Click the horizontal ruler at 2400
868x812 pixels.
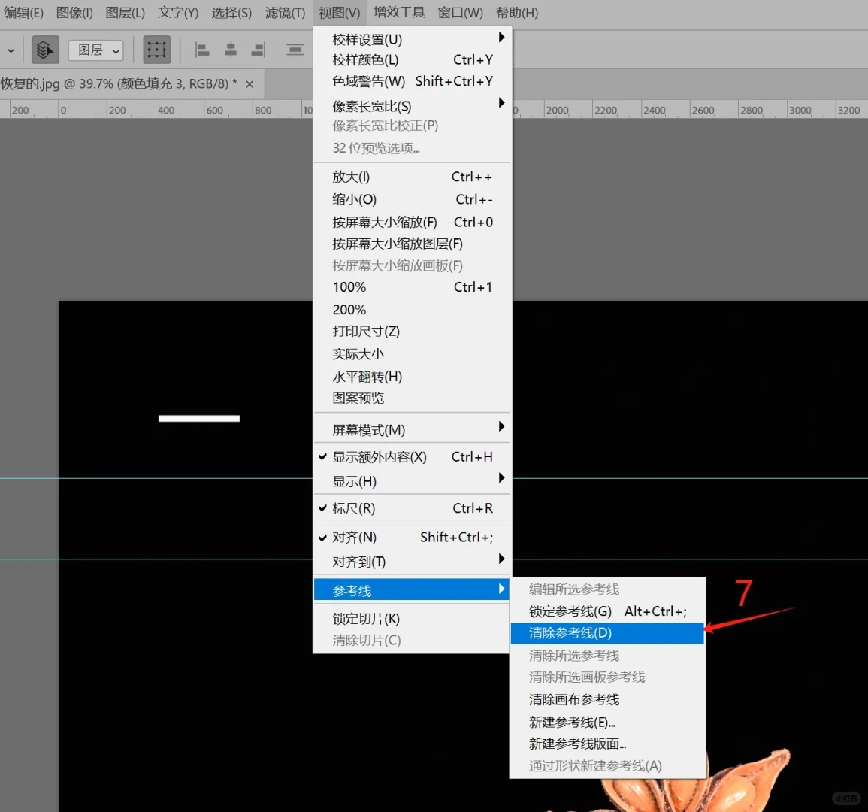[x=655, y=110]
